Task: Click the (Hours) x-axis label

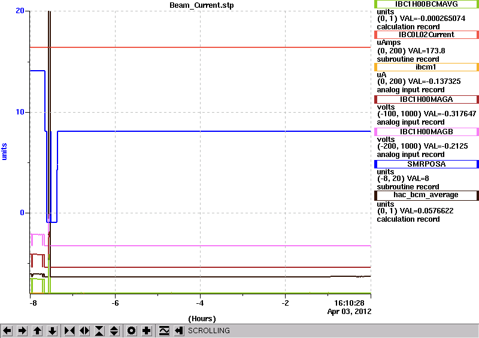Action: click(202, 319)
